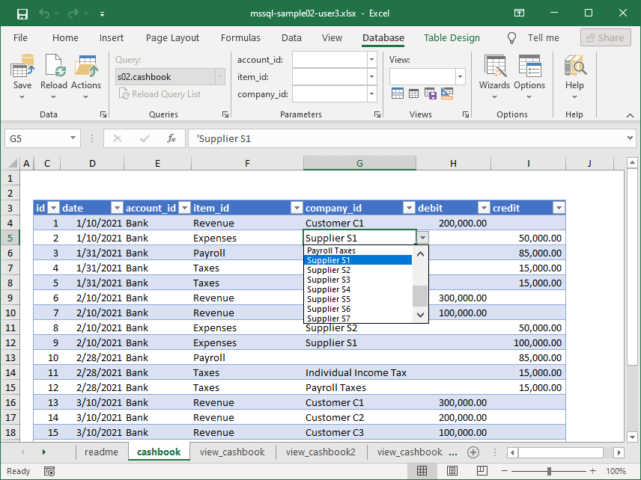Select the first table view icon under View
Screen dimensions: 641x480
pyautogui.click(x=398, y=93)
